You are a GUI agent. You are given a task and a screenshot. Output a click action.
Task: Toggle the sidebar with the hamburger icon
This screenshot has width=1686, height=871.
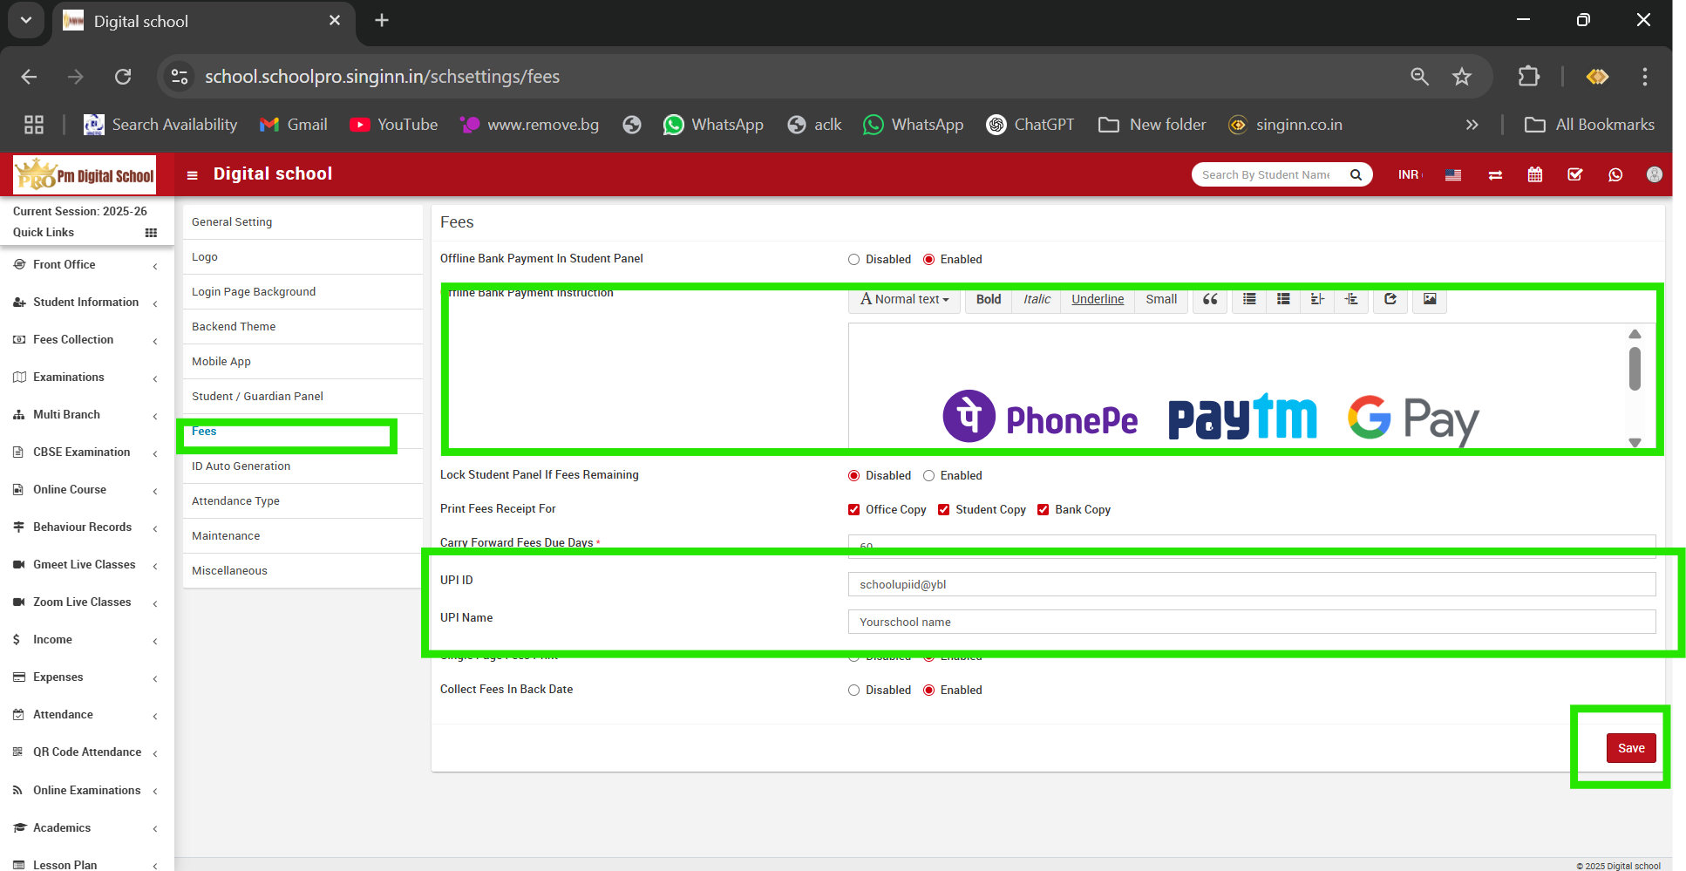(x=193, y=175)
